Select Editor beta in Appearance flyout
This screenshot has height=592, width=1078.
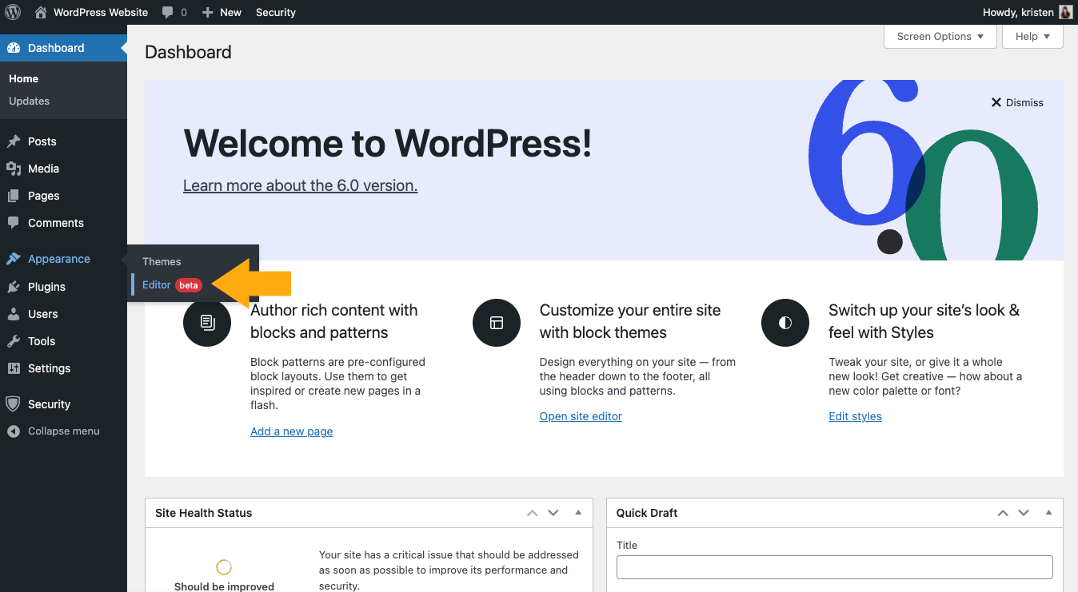172,285
